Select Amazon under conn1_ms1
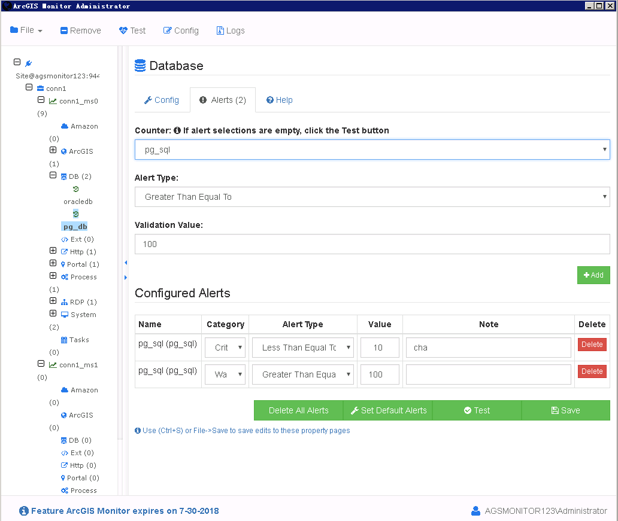This screenshot has height=521, width=618. point(84,390)
